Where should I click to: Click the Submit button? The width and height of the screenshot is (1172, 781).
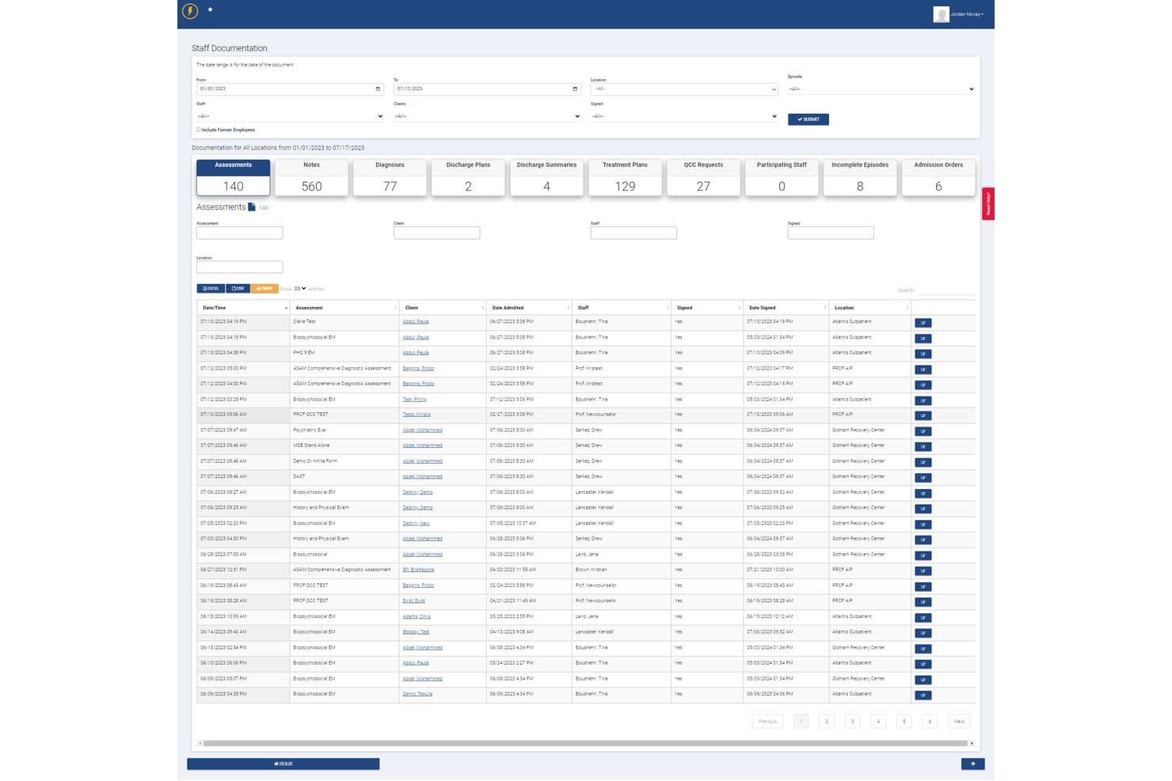(809, 119)
